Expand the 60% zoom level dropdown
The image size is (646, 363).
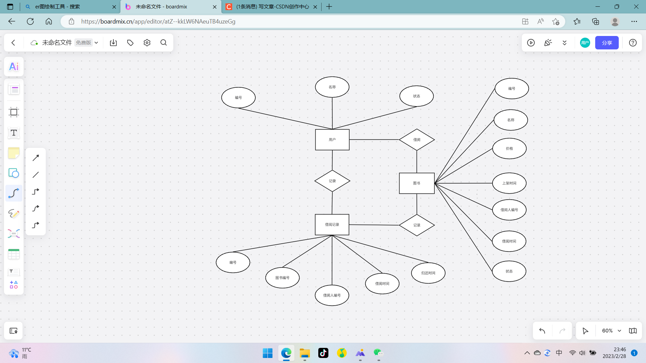(x=619, y=331)
